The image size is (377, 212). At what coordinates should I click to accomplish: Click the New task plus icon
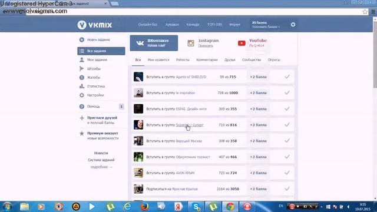pos(82,39)
